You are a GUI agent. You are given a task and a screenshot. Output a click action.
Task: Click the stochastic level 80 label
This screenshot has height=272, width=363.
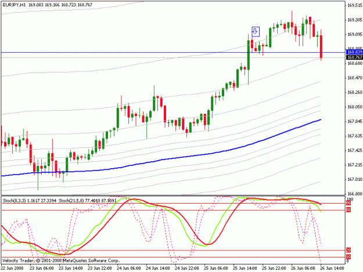[x=348, y=210]
